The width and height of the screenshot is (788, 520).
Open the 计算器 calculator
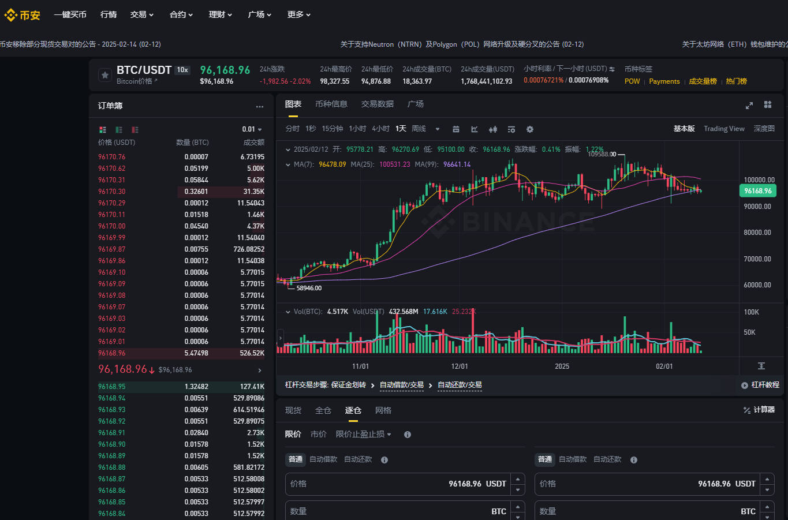pyautogui.click(x=759, y=410)
